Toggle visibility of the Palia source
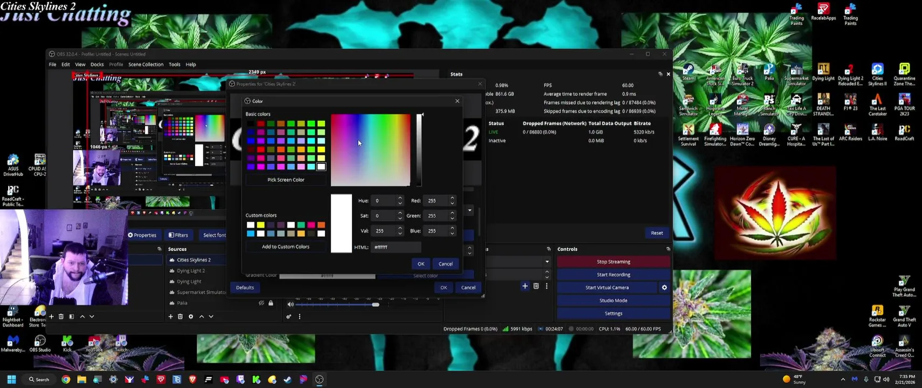The width and height of the screenshot is (922, 388). point(262,303)
